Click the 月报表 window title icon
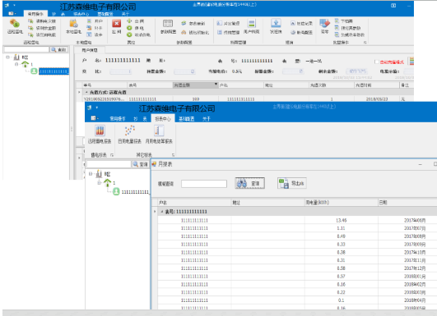 click(x=154, y=164)
